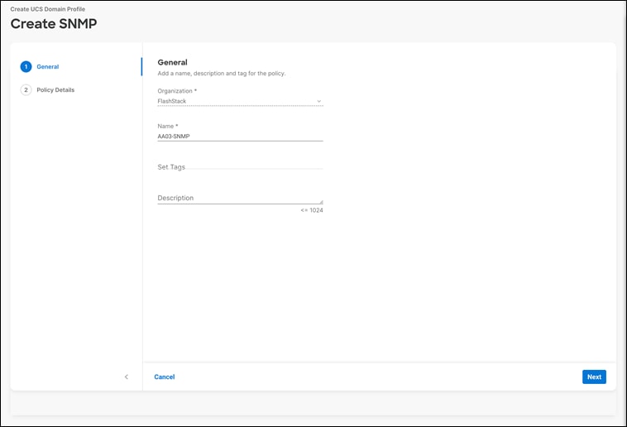Click the '<= 1024' character limit text

pyautogui.click(x=312, y=210)
